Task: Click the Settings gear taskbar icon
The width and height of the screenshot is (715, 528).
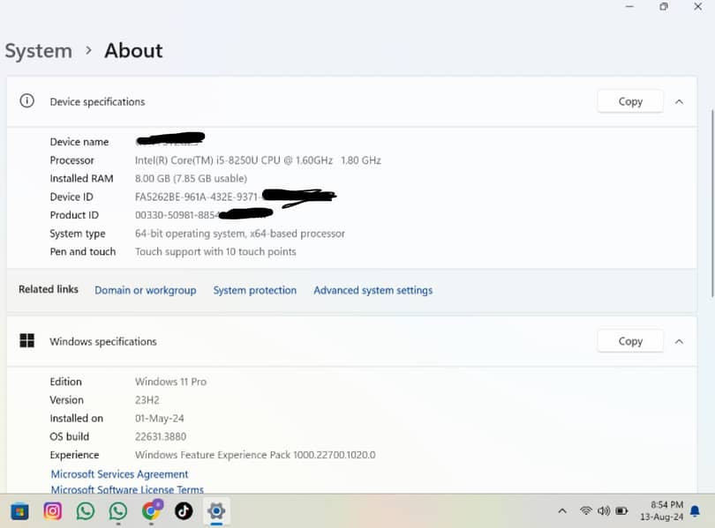Action: click(216, 510)
